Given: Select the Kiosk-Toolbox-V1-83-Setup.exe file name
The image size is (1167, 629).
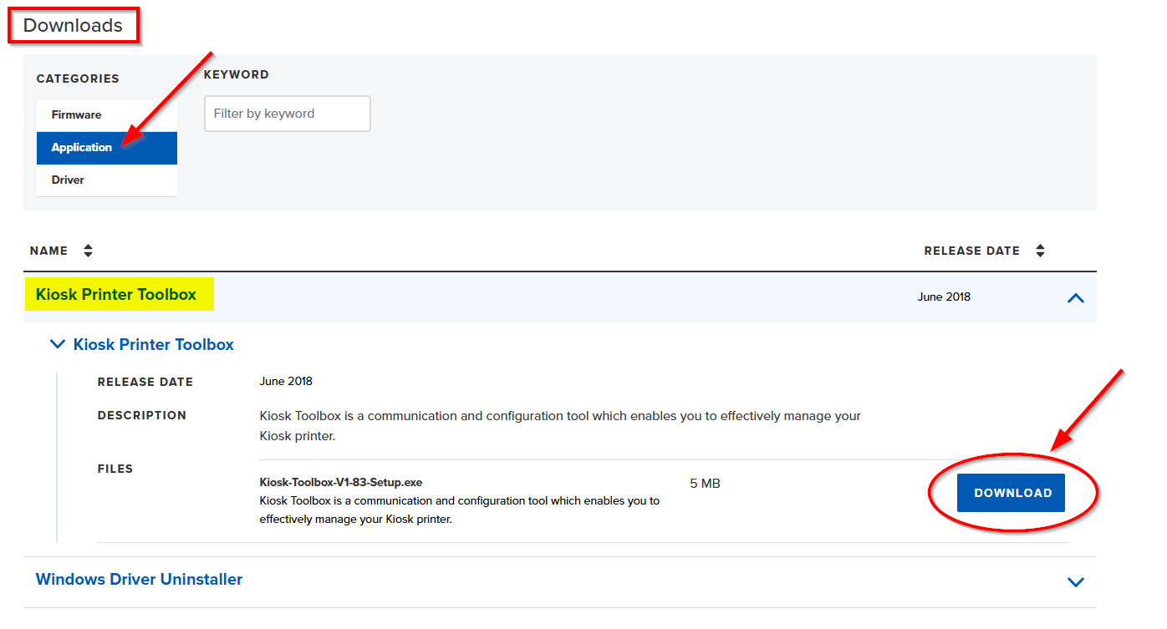Looking at the screenshot, I should coord(339,482).
